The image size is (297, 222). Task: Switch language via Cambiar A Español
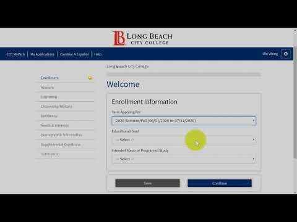point(74,54)
